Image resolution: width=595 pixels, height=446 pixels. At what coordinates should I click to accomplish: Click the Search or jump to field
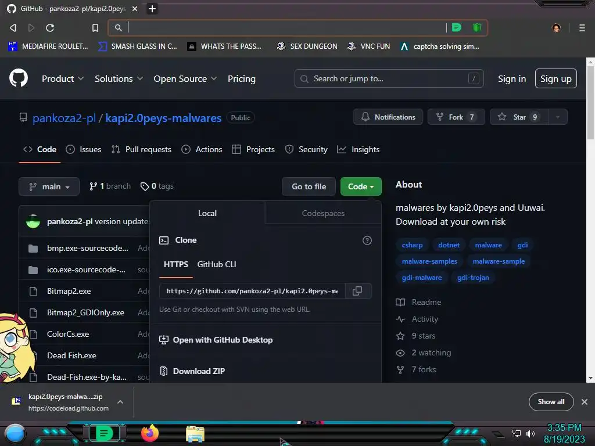pos(389,78)
